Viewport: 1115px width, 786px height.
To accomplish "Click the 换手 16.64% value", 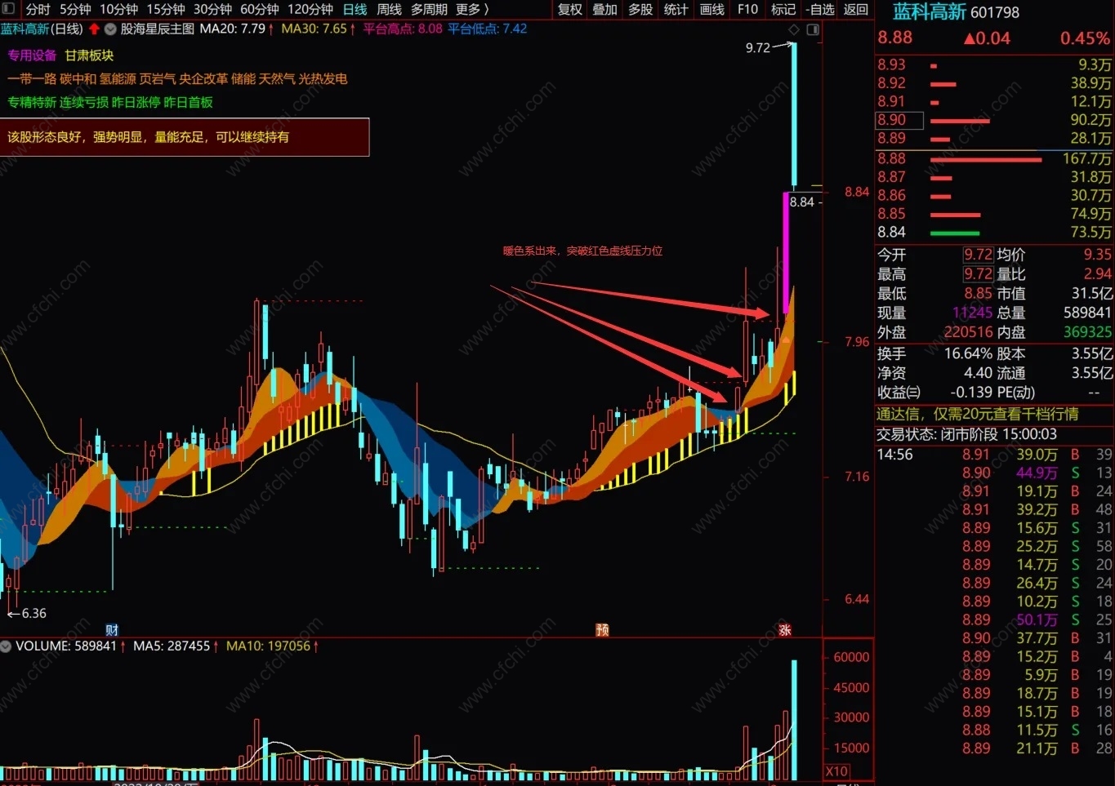I will (968, 353).
